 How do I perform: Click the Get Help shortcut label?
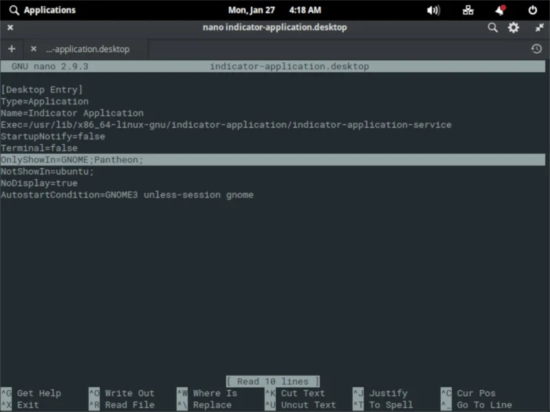[39, 393]
